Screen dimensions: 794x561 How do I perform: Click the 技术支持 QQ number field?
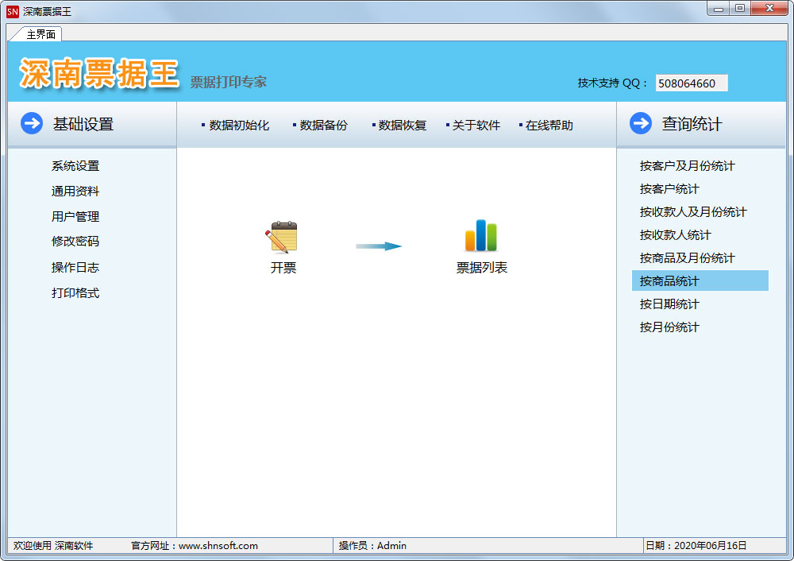tap(691, 83)
